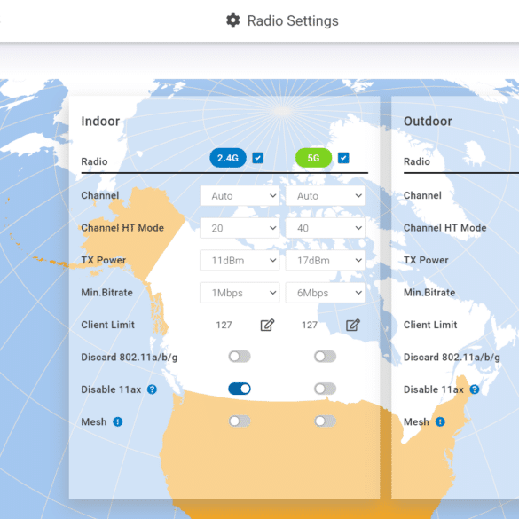The height and width of the screenshot is (519, 519).
Task: Click the Indoor Mesh label
Action: click(94, 421)
